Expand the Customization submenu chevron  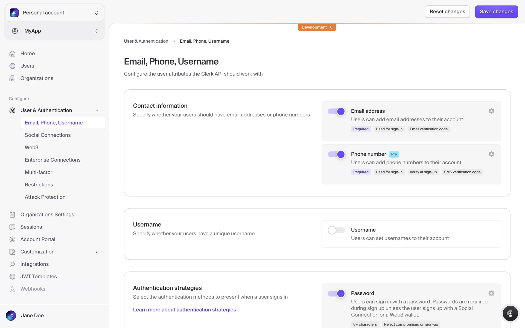(x=97, y=252)
